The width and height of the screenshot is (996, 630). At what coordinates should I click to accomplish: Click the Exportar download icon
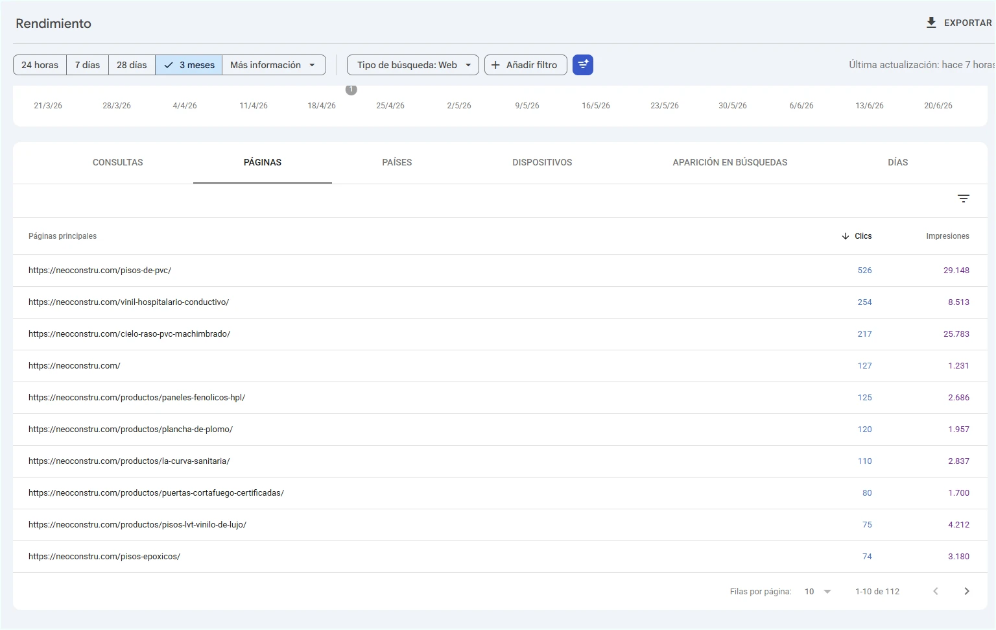(x=931, y=23)
